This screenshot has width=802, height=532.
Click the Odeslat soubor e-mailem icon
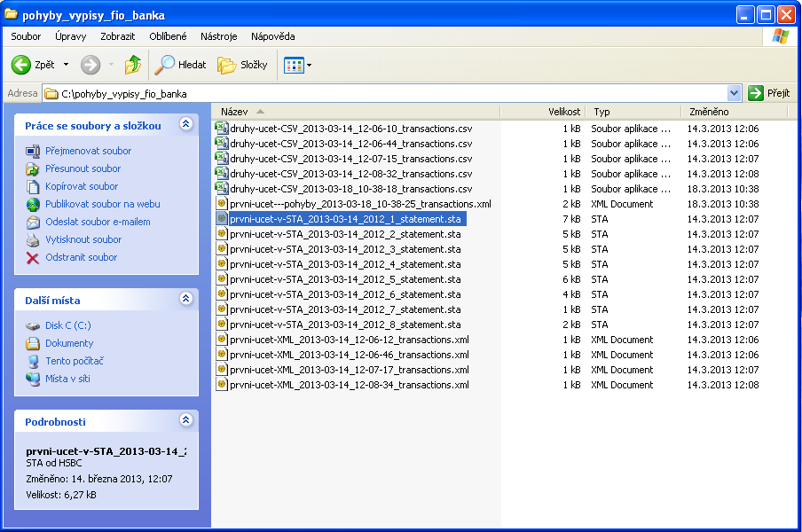(x=33, y=222)
